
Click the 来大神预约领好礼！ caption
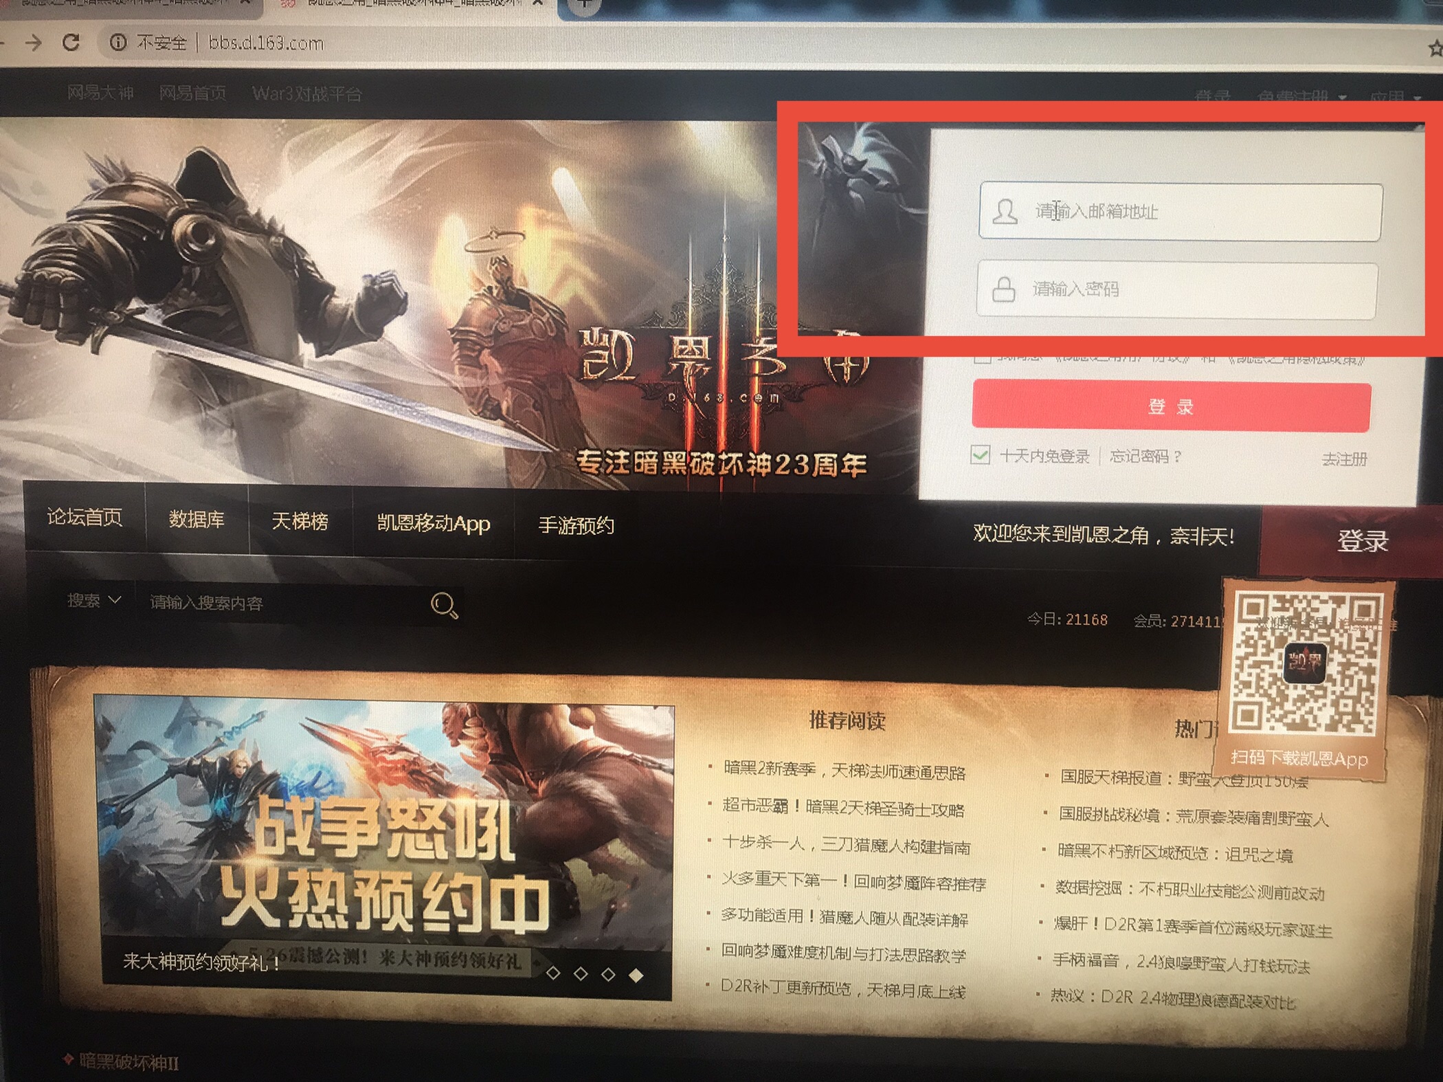pos(201,962)
